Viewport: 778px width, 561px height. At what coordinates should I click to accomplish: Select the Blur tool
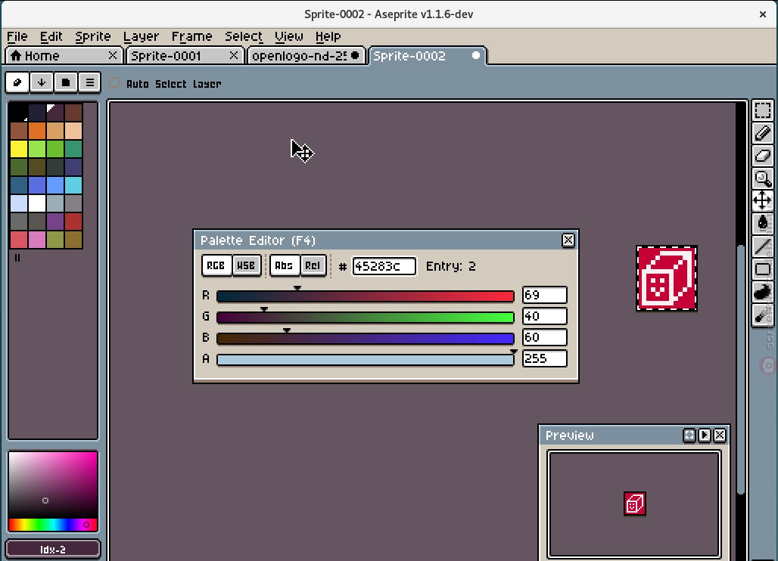tap(763, 315)
